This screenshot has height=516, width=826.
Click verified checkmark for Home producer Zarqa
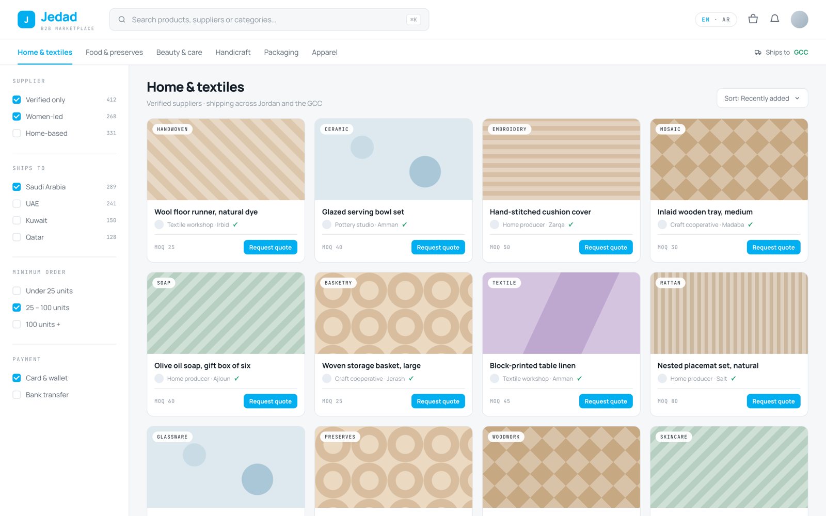[x=571, y=224]
